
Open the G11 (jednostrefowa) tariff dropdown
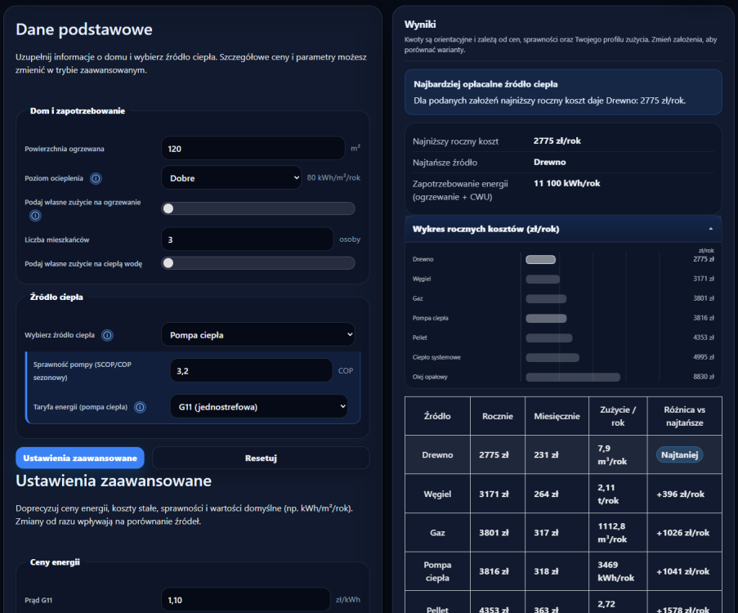[x=258, y=406]
